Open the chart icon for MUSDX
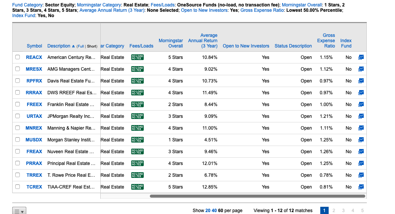 361,139
